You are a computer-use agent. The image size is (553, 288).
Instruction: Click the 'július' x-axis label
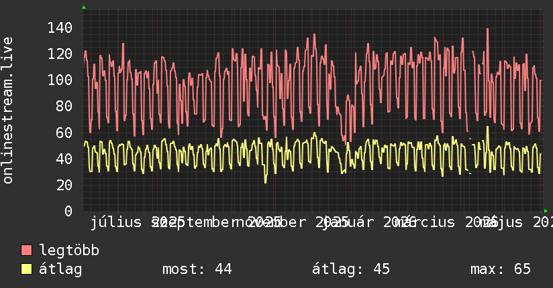[116, 222]
